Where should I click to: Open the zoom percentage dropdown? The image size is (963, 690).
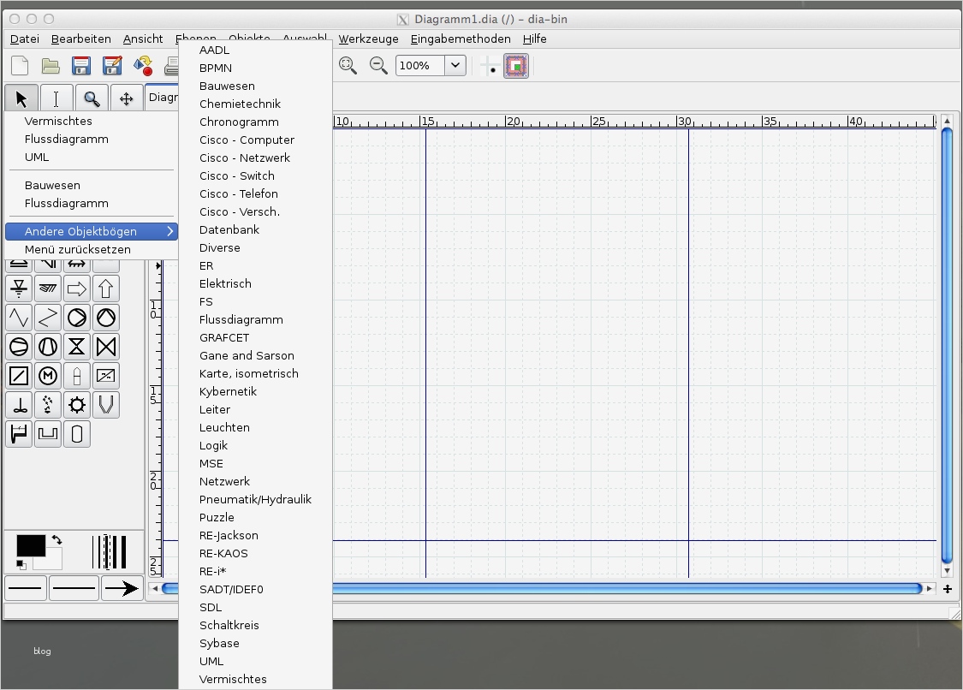[455, 65]
